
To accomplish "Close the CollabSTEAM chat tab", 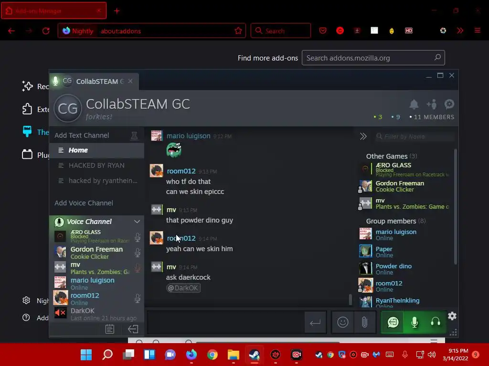I will (x=130, y=81).
